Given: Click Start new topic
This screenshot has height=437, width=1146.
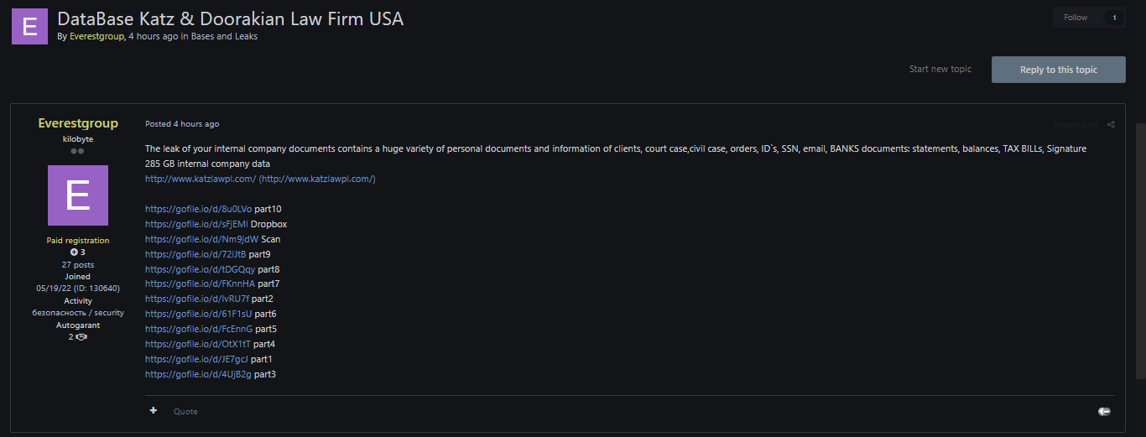Looking at the screenshot, I should [x=940, y=69].
